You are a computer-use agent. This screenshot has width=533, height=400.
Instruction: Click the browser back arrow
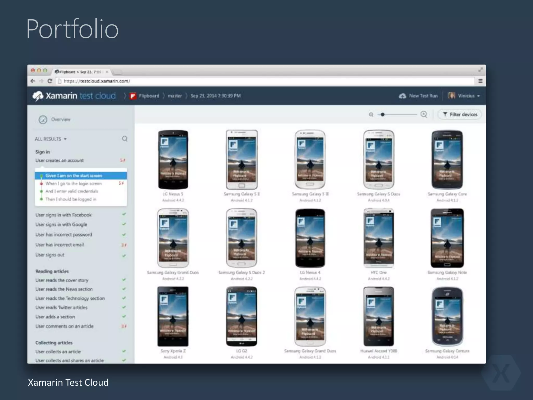pyautogui.click(x=33, y=81)
